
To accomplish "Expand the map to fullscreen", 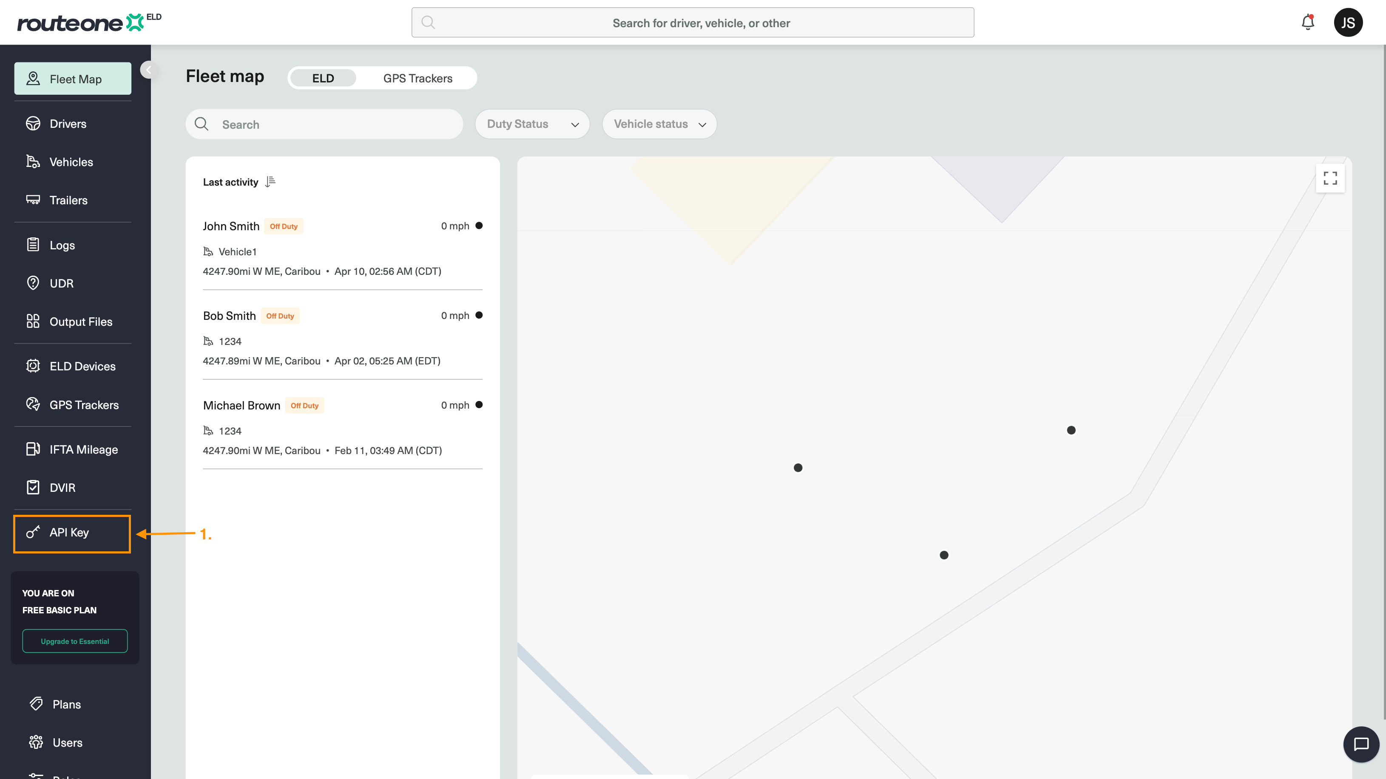I will [1330, 178].
